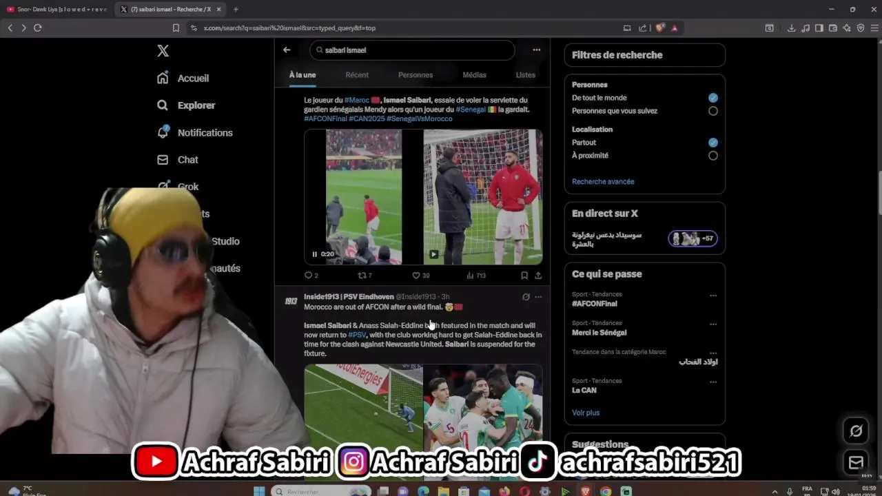The height and width of the screenshot is (496, 882).
Task: Click the #Senegal hashtag link
Action: [x=471, y=110]
